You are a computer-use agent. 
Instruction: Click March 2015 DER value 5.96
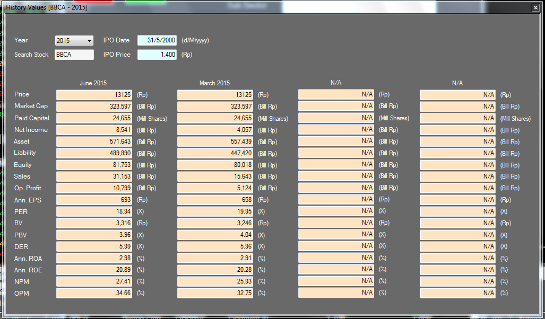215,246
